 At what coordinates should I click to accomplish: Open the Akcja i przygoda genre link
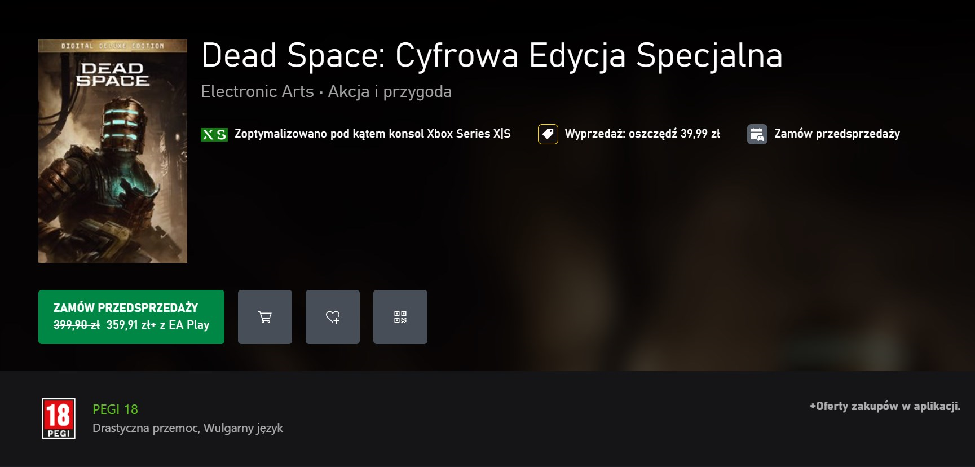(390, 91)
